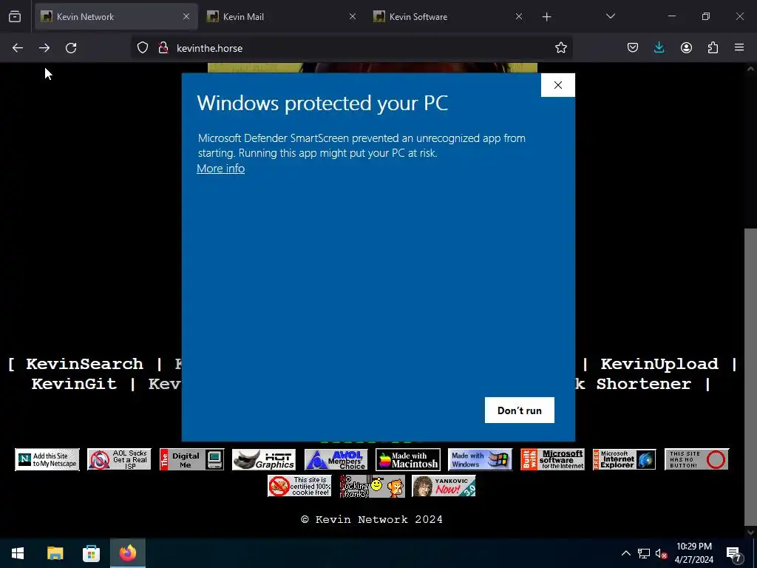
Task: Open the notification center icon
Action: click(x=734, y=553)
